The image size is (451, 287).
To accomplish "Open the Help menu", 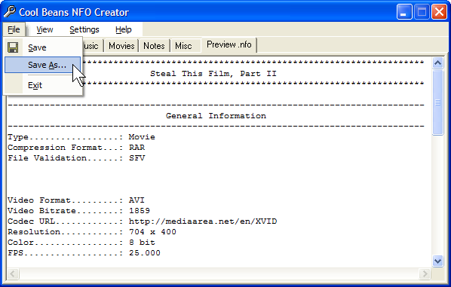I will click(x=124, y=29).
